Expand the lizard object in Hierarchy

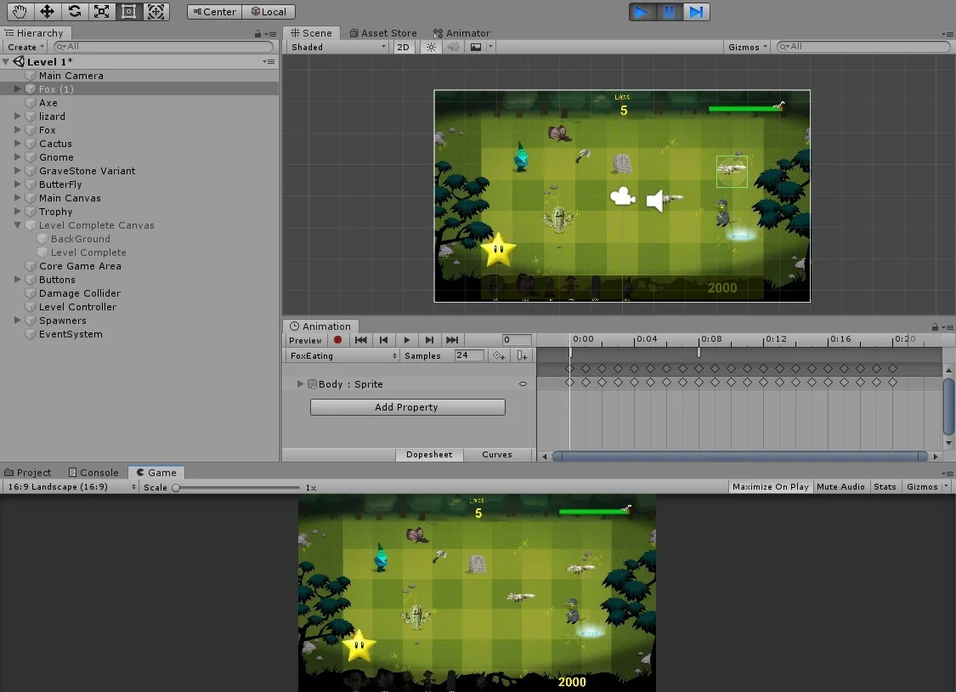coord(17,116)
